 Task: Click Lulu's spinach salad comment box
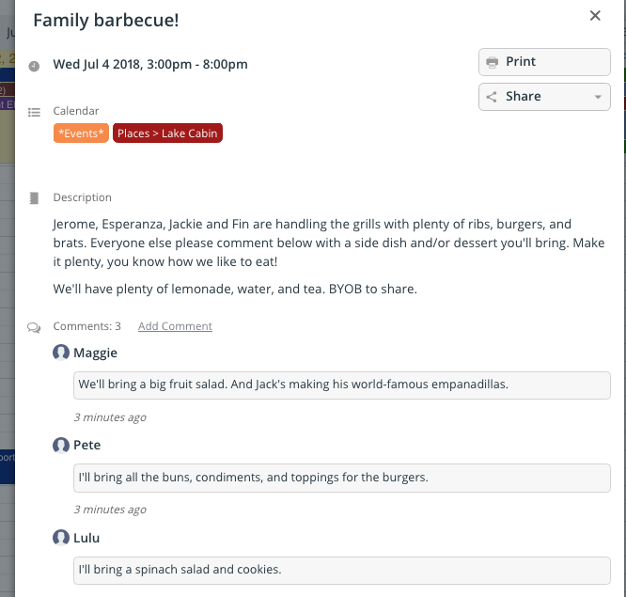342,570
